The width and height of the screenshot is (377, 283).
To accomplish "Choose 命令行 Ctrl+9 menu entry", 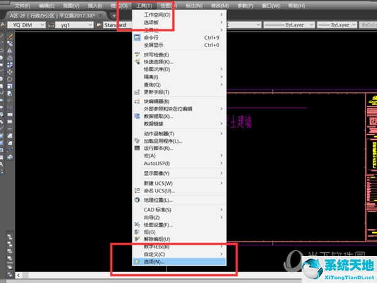I will click(x=179, y=38).
